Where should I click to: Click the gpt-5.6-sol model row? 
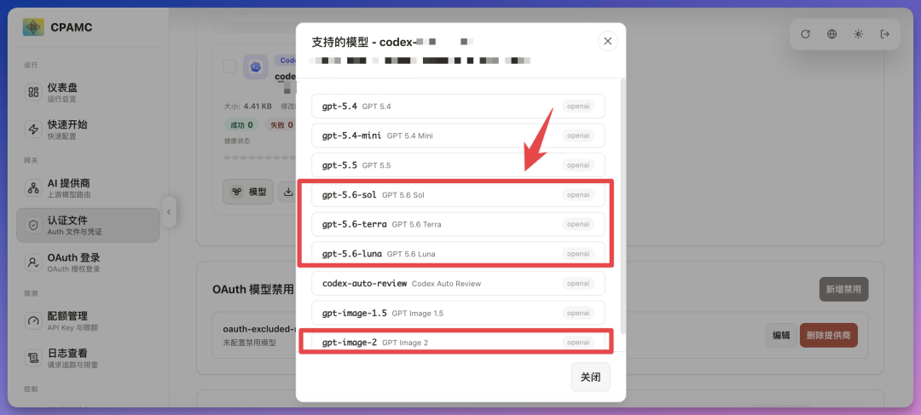pos(458,194)
